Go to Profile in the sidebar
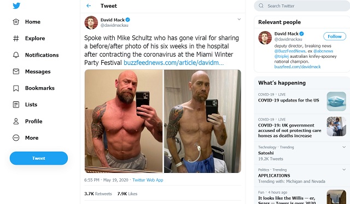This screenshot has height=204, width=350. pos(27,122)
